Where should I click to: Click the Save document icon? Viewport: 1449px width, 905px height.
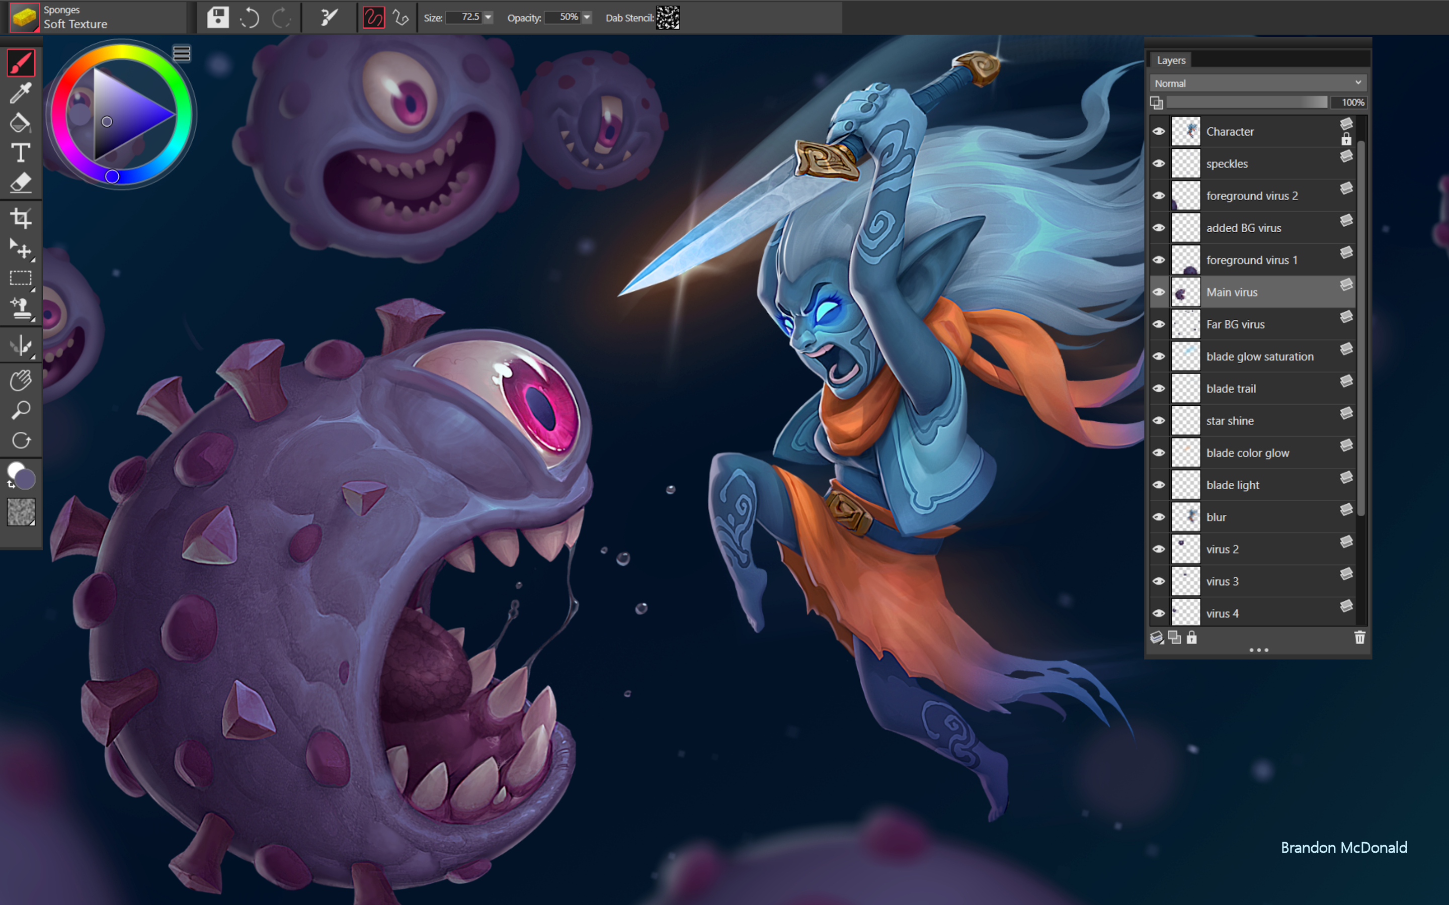(217, 18)
